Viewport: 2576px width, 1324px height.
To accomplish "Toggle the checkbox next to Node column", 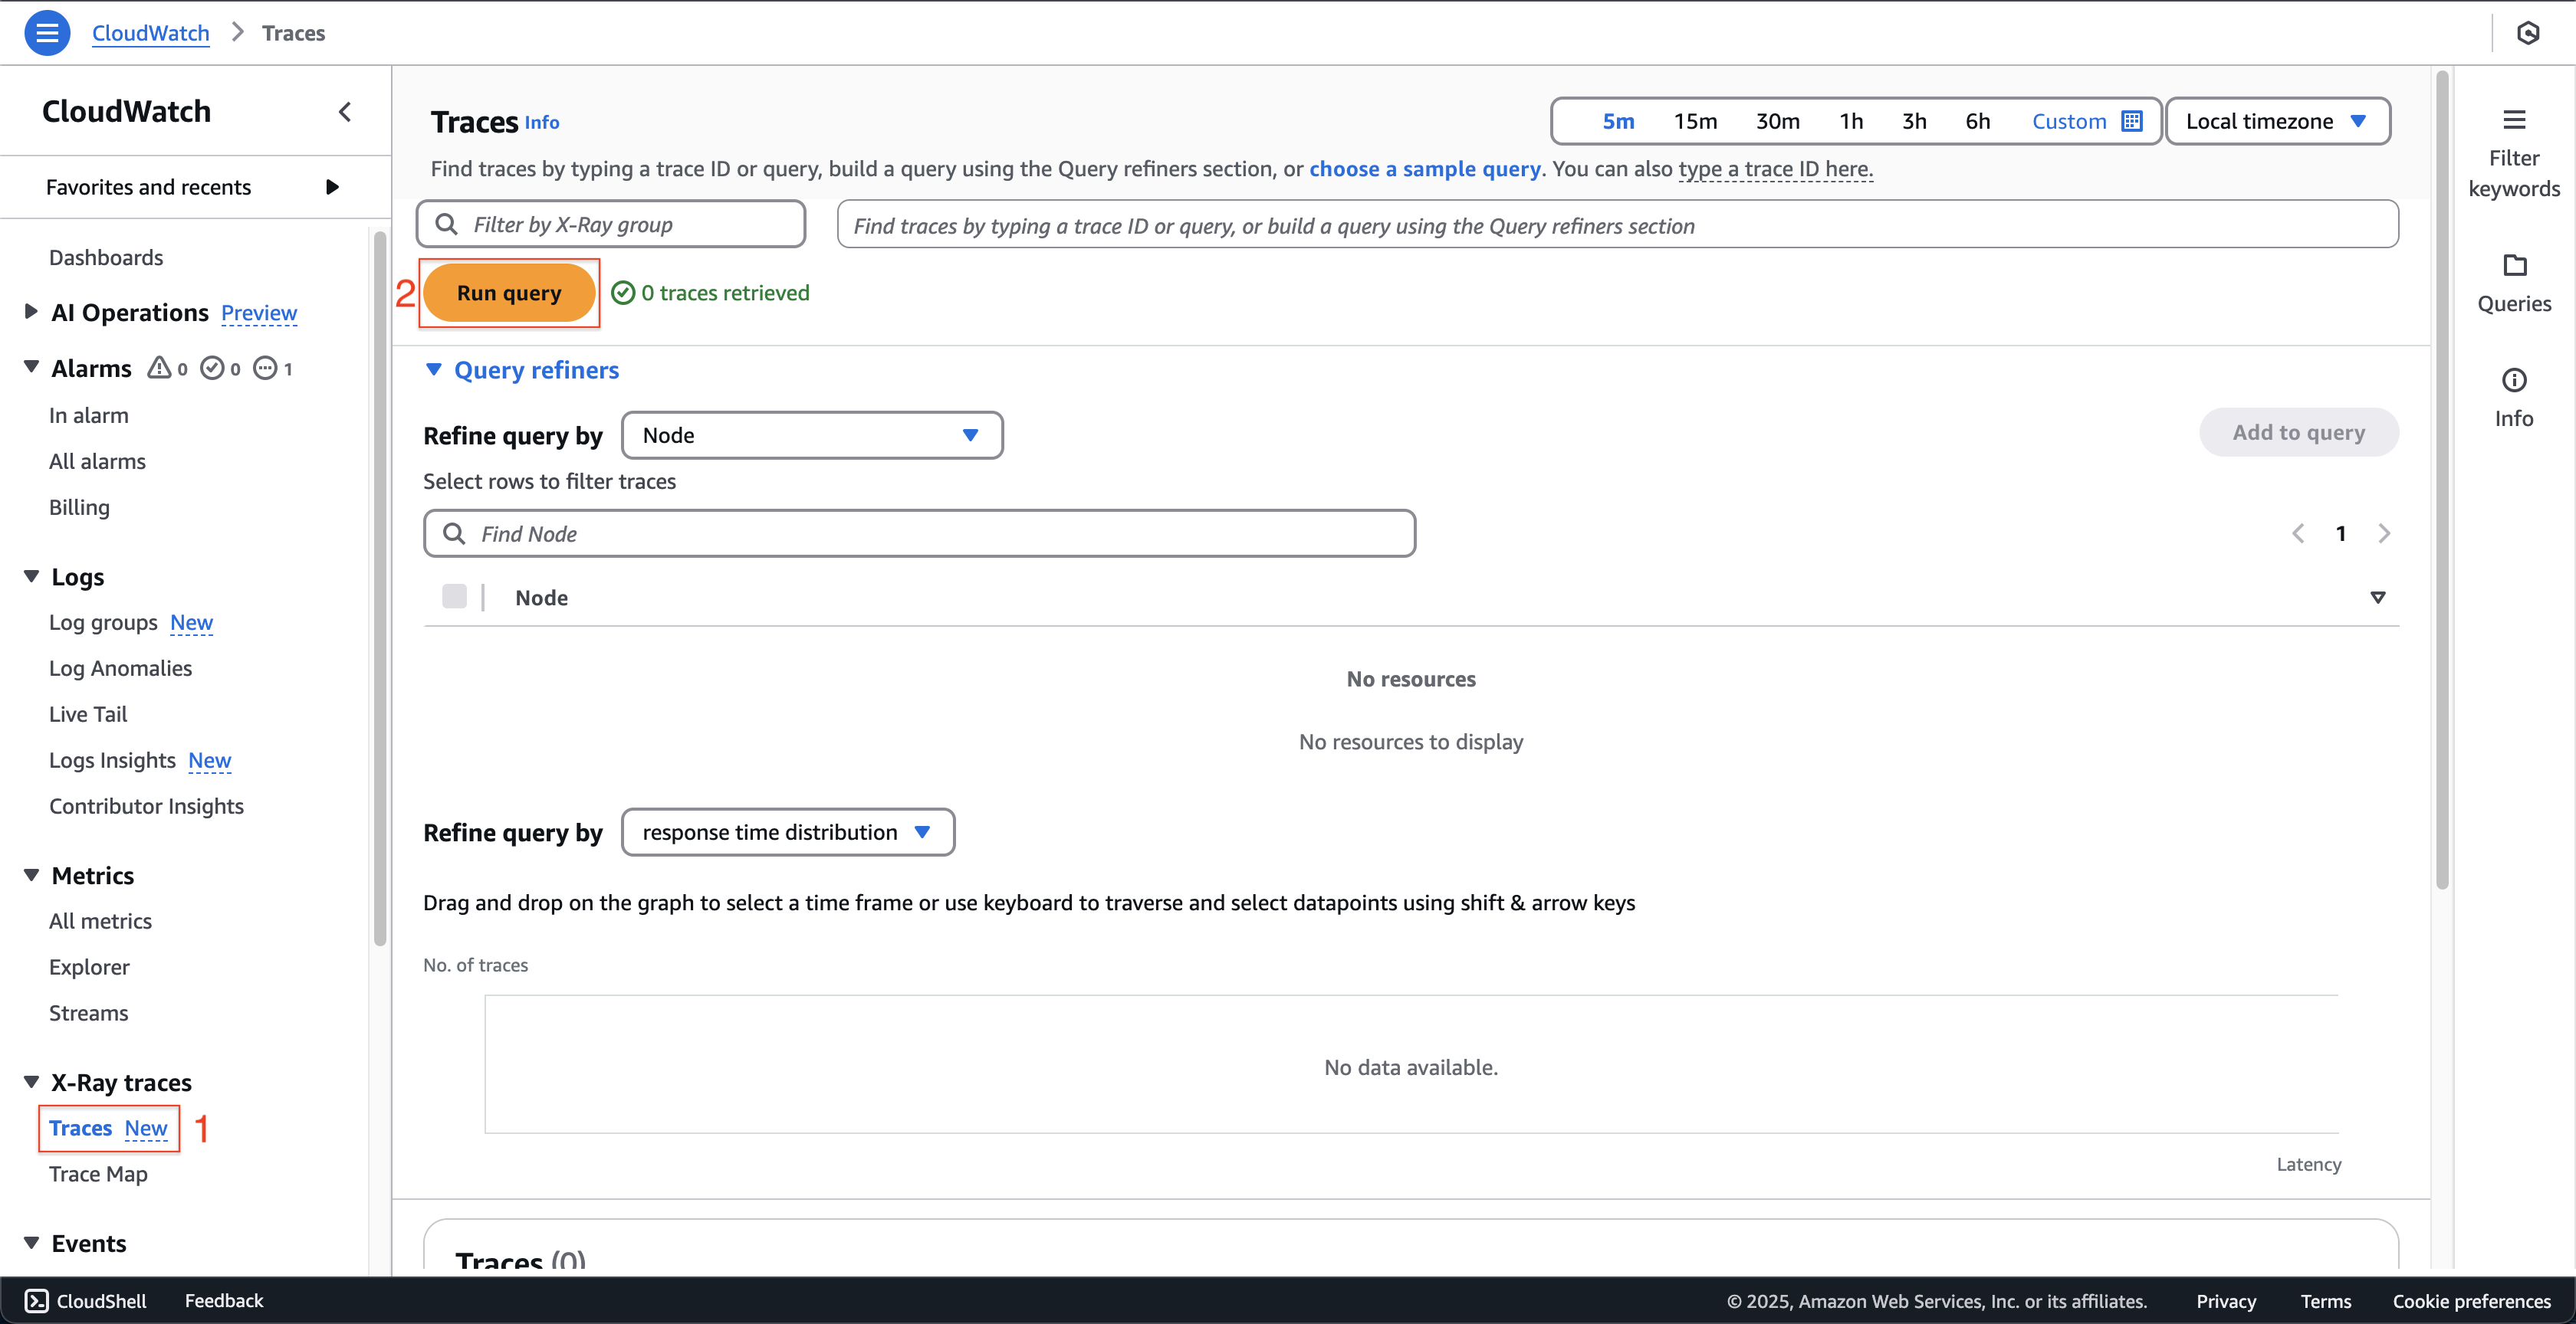I will pos(455,596).
